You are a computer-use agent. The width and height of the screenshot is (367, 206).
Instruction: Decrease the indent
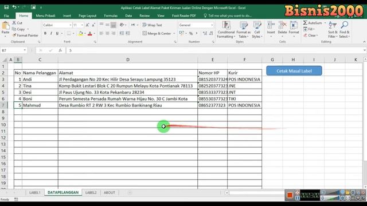tap(122, 33)
